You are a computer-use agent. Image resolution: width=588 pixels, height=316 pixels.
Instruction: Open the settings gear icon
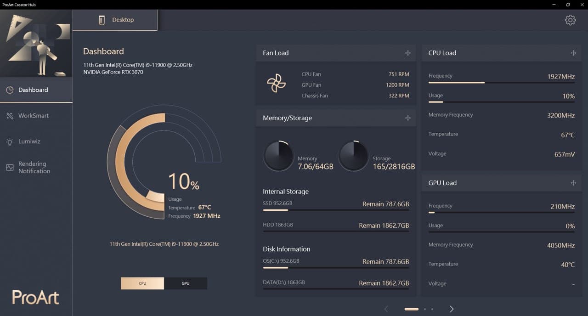point(570,20)
